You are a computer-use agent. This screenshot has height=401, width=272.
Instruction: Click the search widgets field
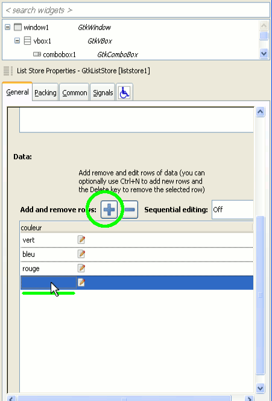tap(136, 10)
